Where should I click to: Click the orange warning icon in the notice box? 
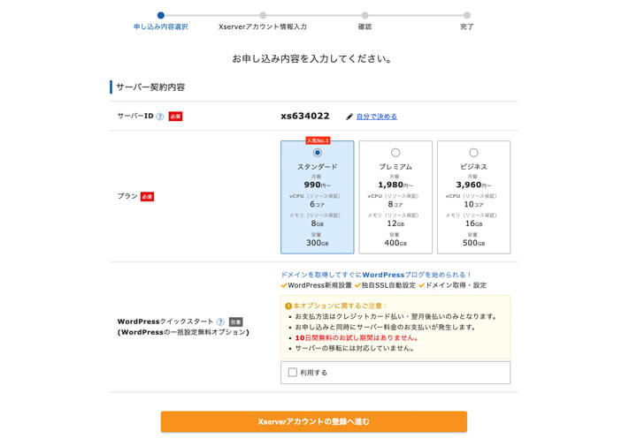coord(288,306)
